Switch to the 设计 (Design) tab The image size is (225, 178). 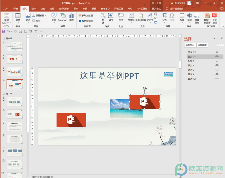click(x=34, y=9)
